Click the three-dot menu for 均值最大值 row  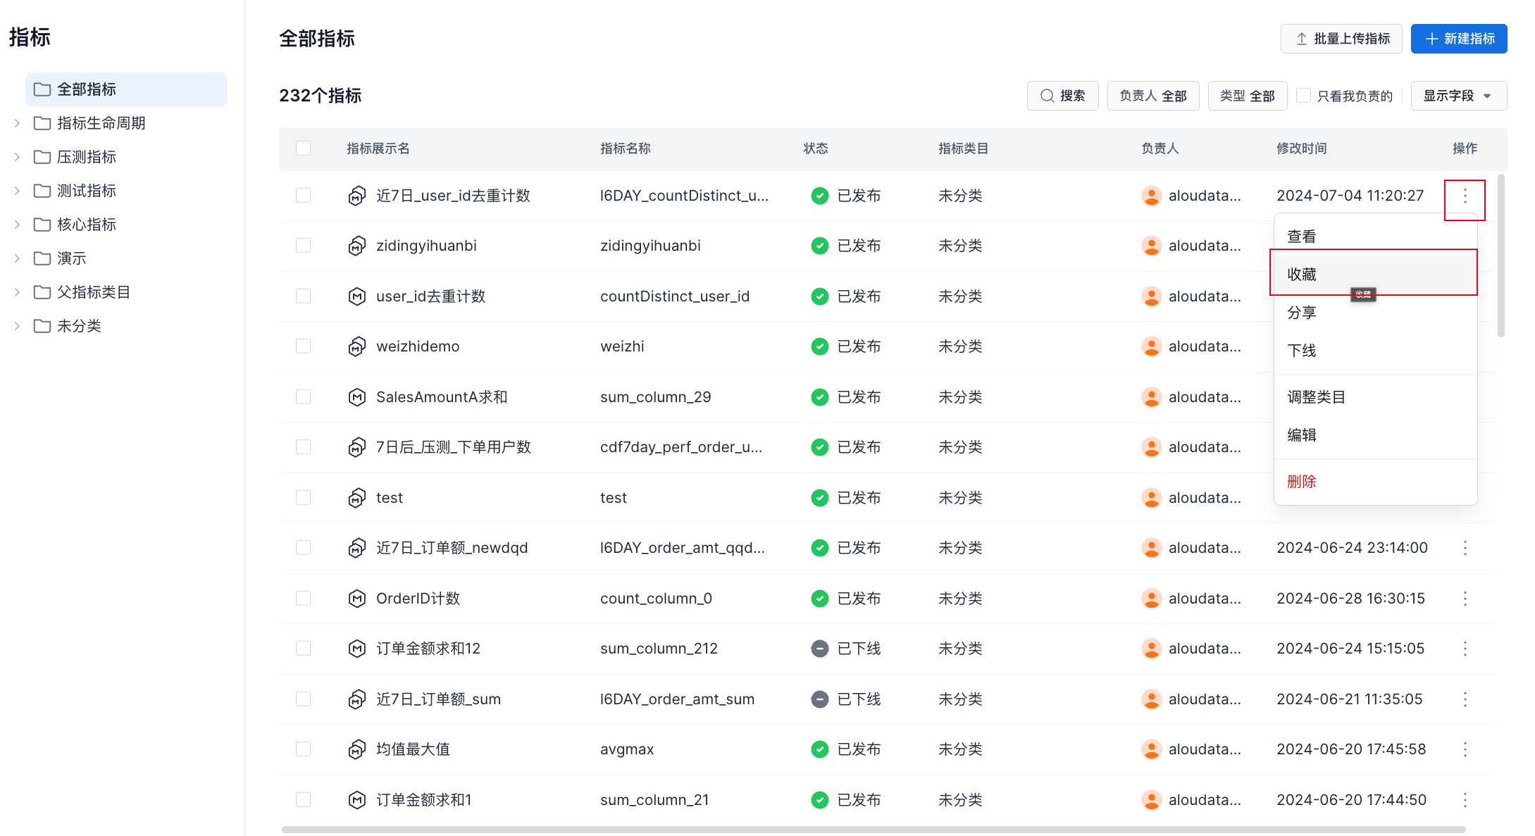[1465, 749]
